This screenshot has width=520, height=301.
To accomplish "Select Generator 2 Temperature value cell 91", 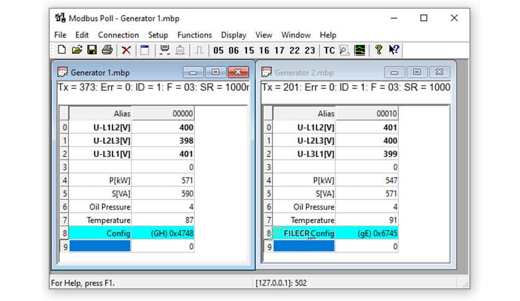I will tap(366, 220).
